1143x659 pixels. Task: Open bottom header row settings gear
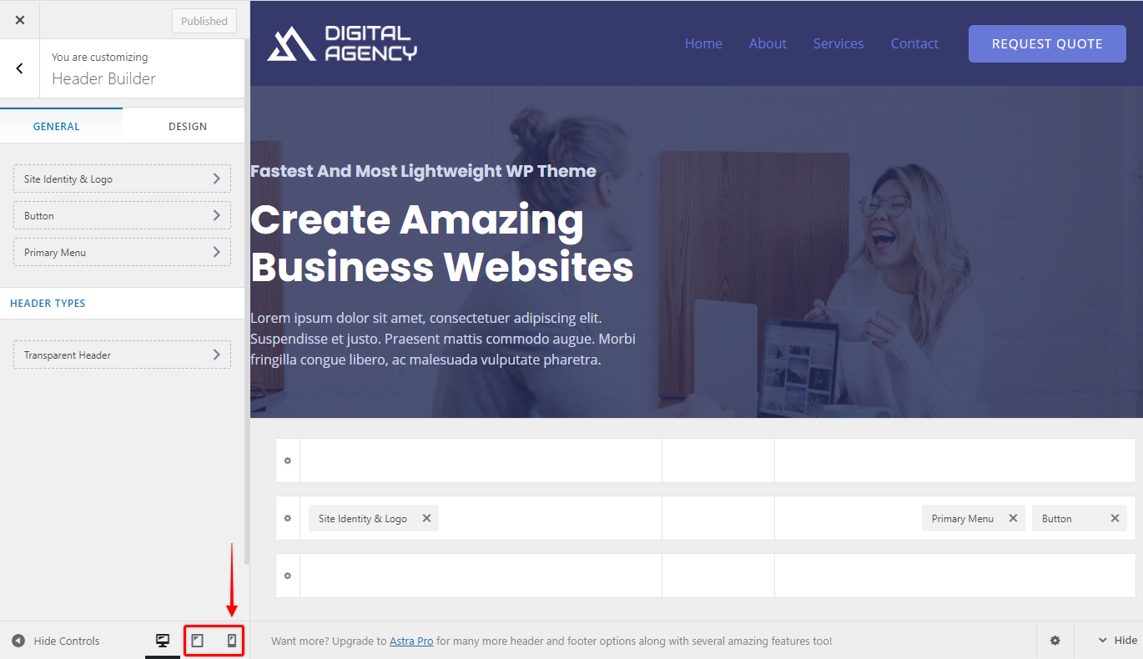click(288, 576)
